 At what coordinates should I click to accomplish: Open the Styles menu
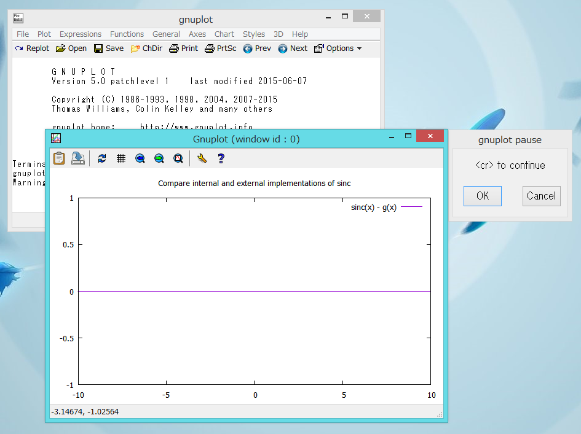pos(253,34)
